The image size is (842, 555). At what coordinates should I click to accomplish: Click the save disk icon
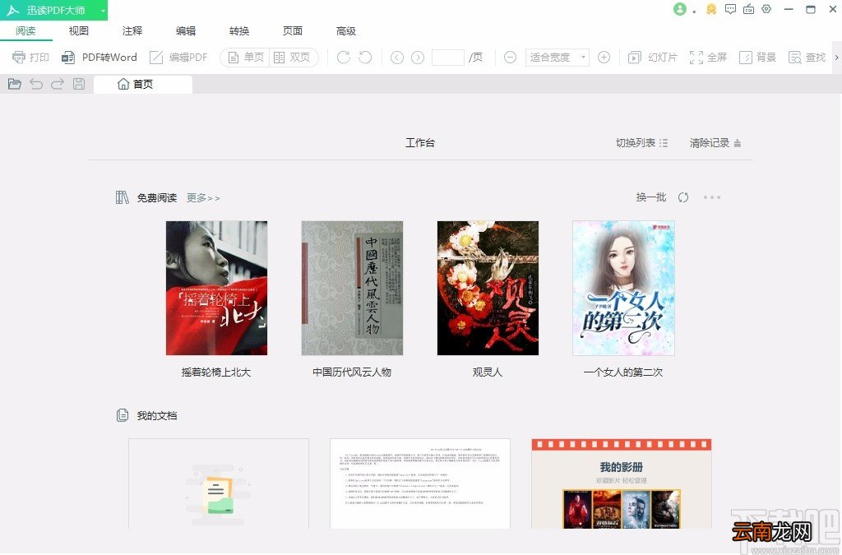79,84
